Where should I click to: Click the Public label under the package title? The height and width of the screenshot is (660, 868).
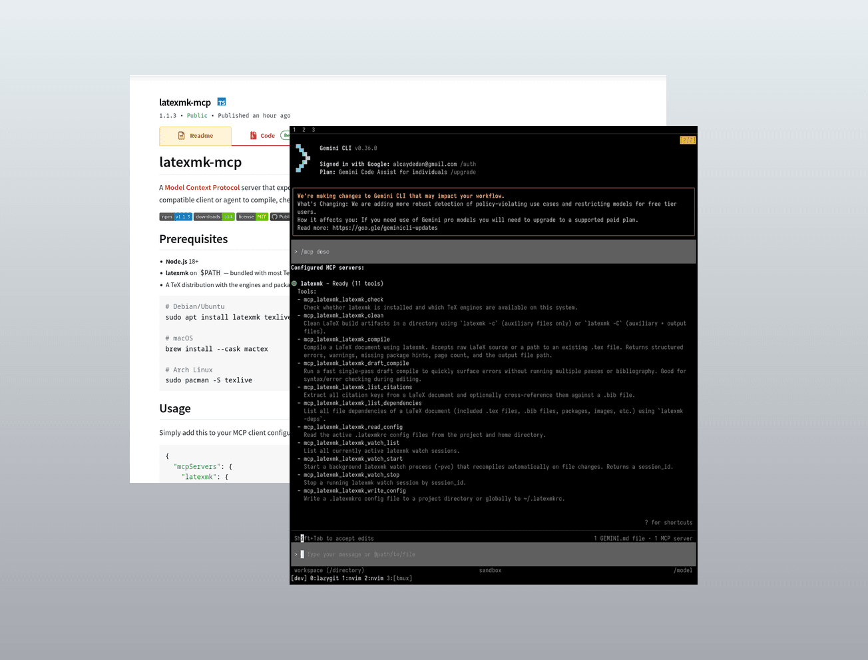tap(197, 116)
